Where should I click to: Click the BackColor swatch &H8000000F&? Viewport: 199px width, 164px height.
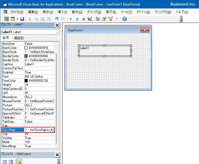coord(26,48)
